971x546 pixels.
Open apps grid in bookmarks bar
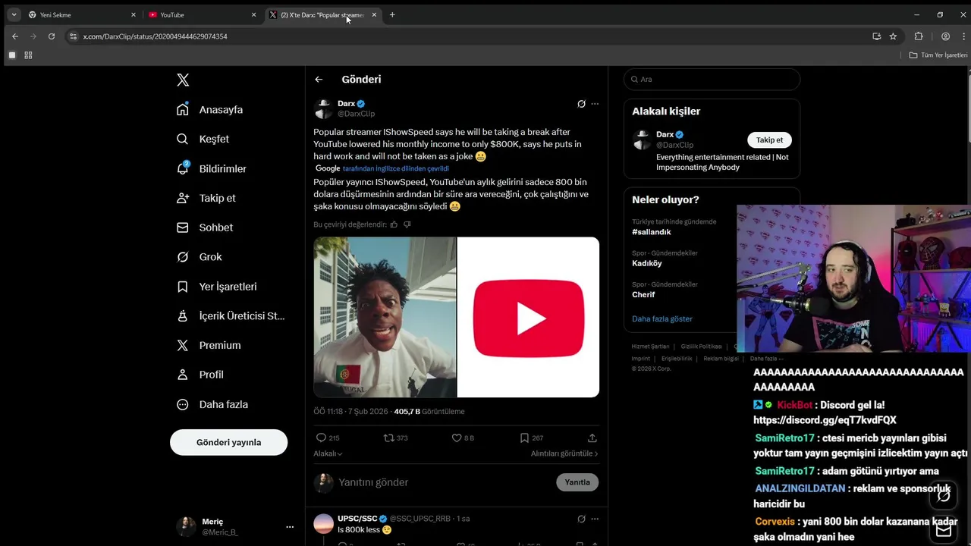pyautogui.click(x=28, y=55)
